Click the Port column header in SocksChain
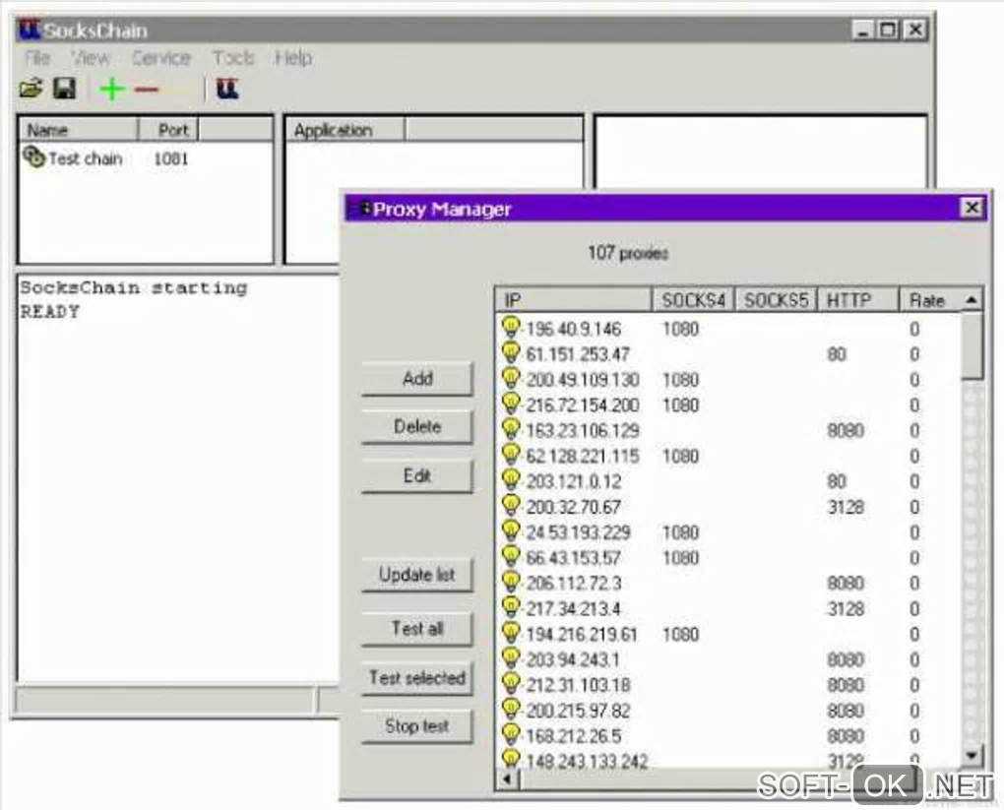 click(169, 130)
